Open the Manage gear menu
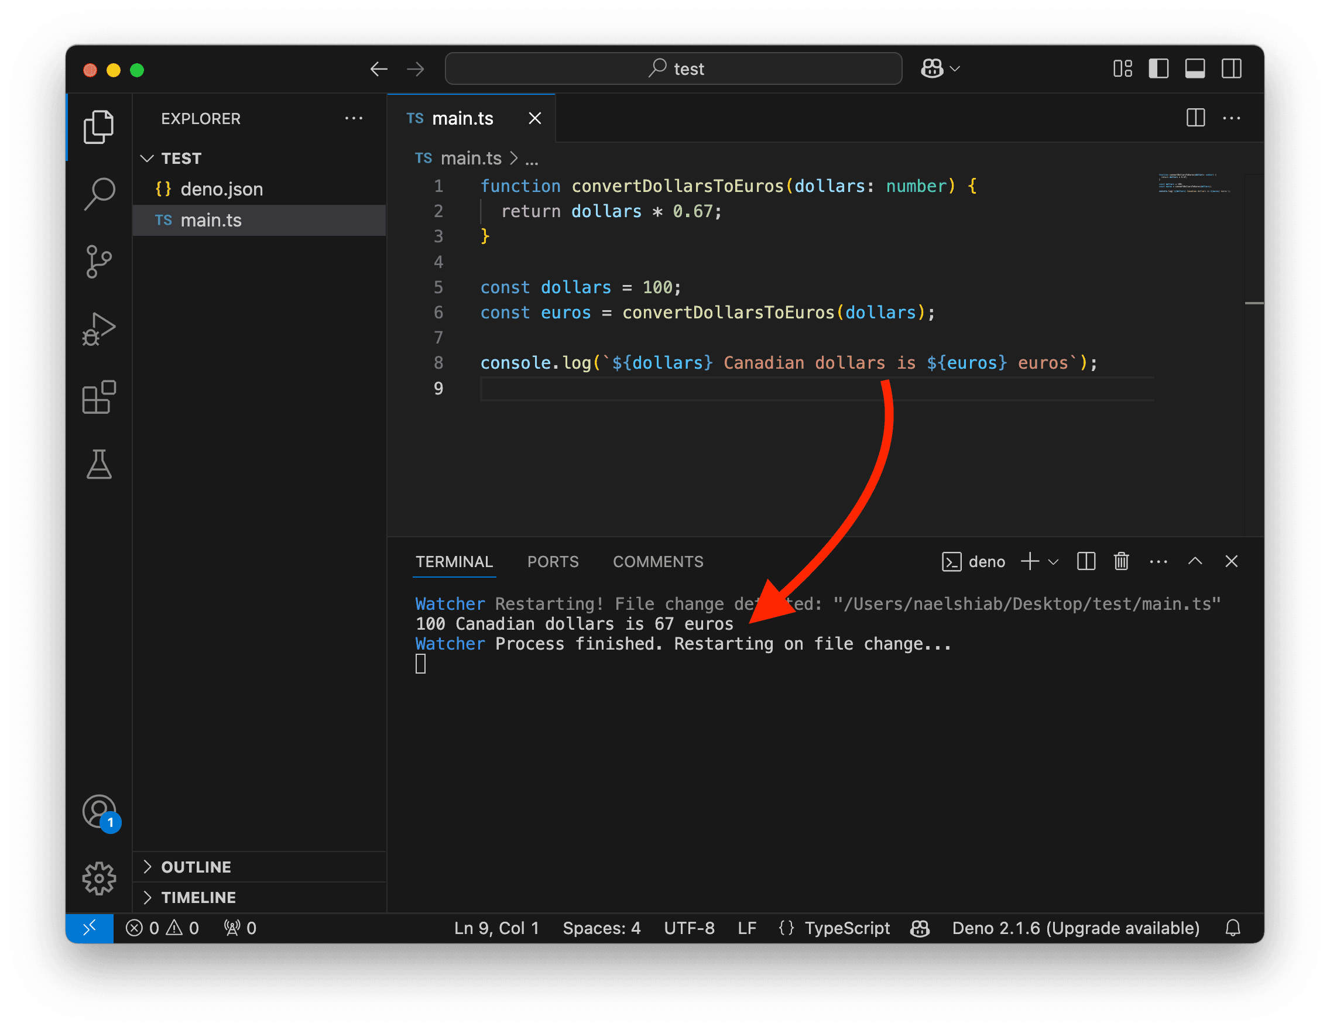1330x1030 pixels. pos(99,879)
